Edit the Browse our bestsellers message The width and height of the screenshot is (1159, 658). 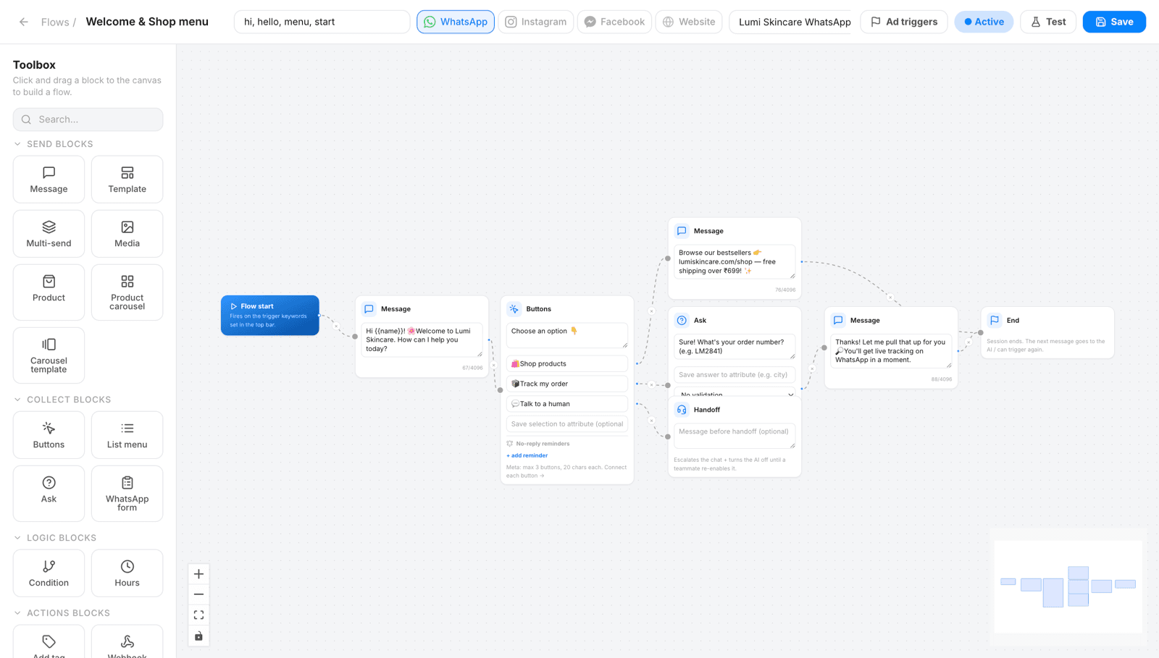click(735, 262)
